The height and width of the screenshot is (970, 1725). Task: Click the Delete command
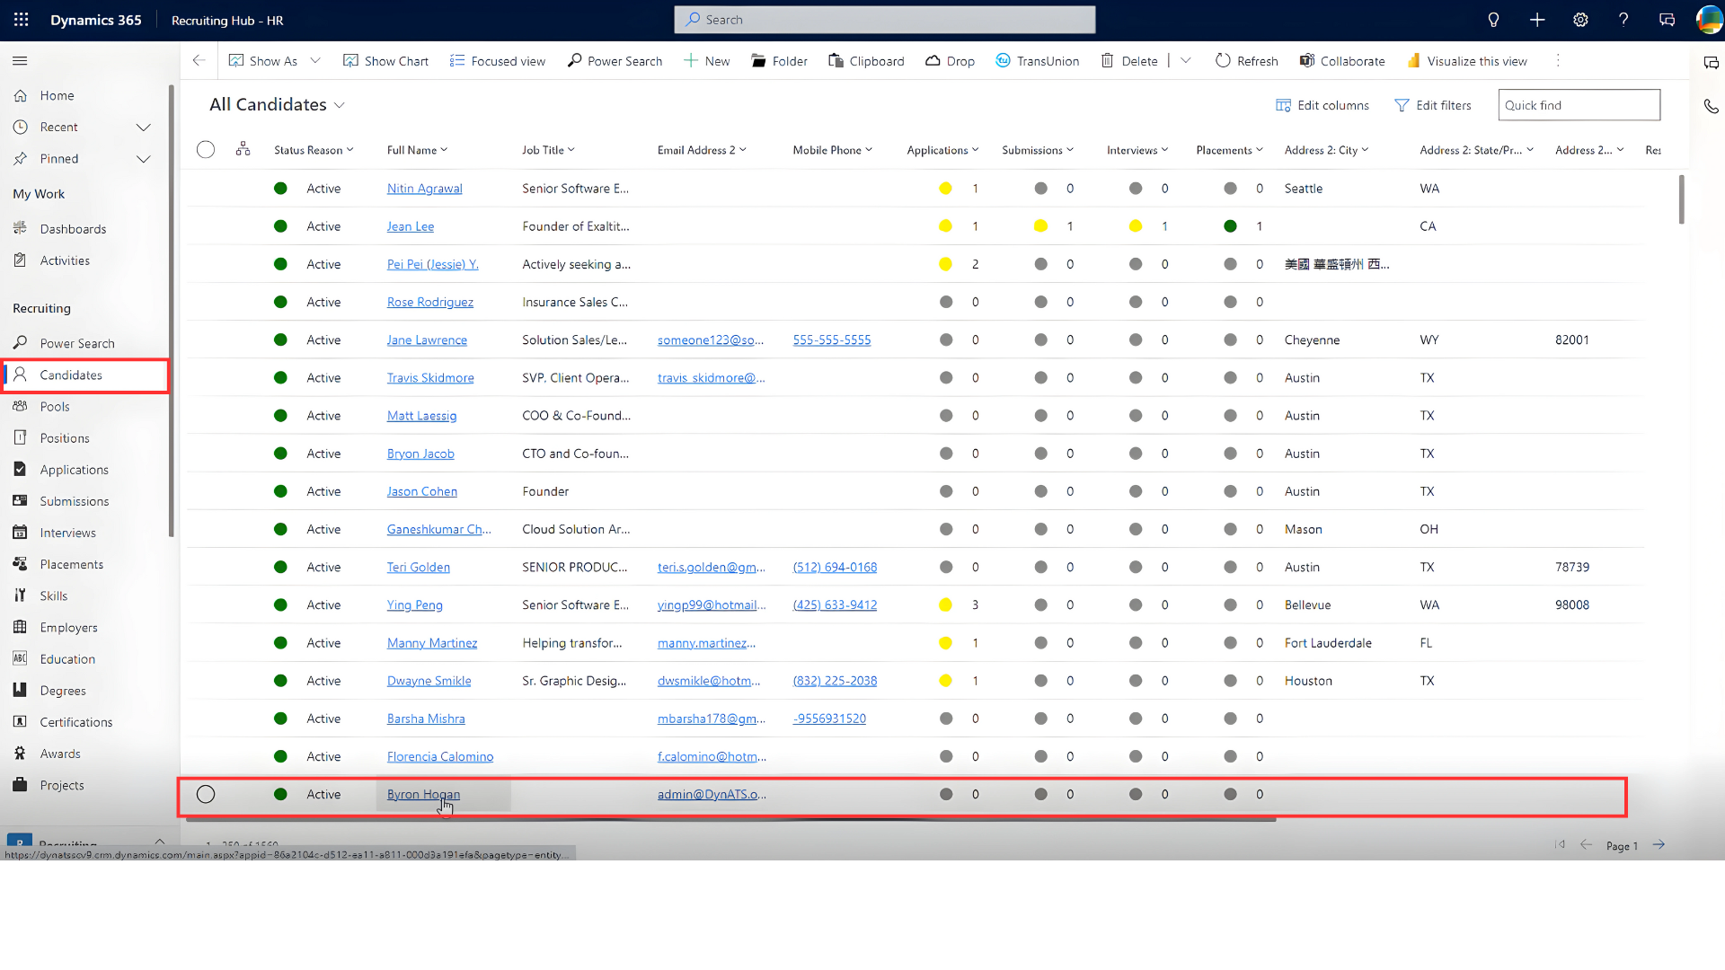point(1129,61)
